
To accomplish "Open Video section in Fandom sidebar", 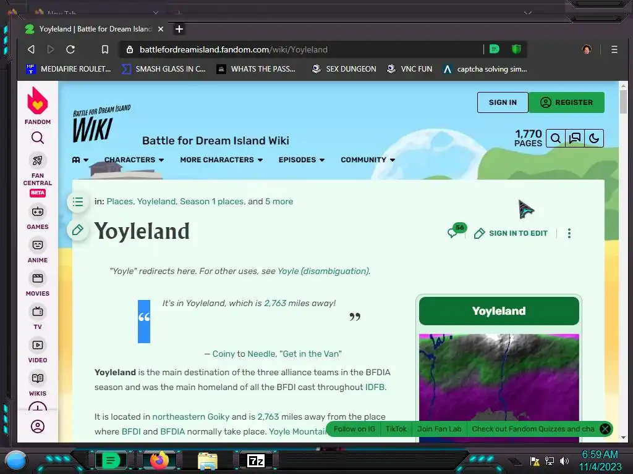I will point(38,351).
